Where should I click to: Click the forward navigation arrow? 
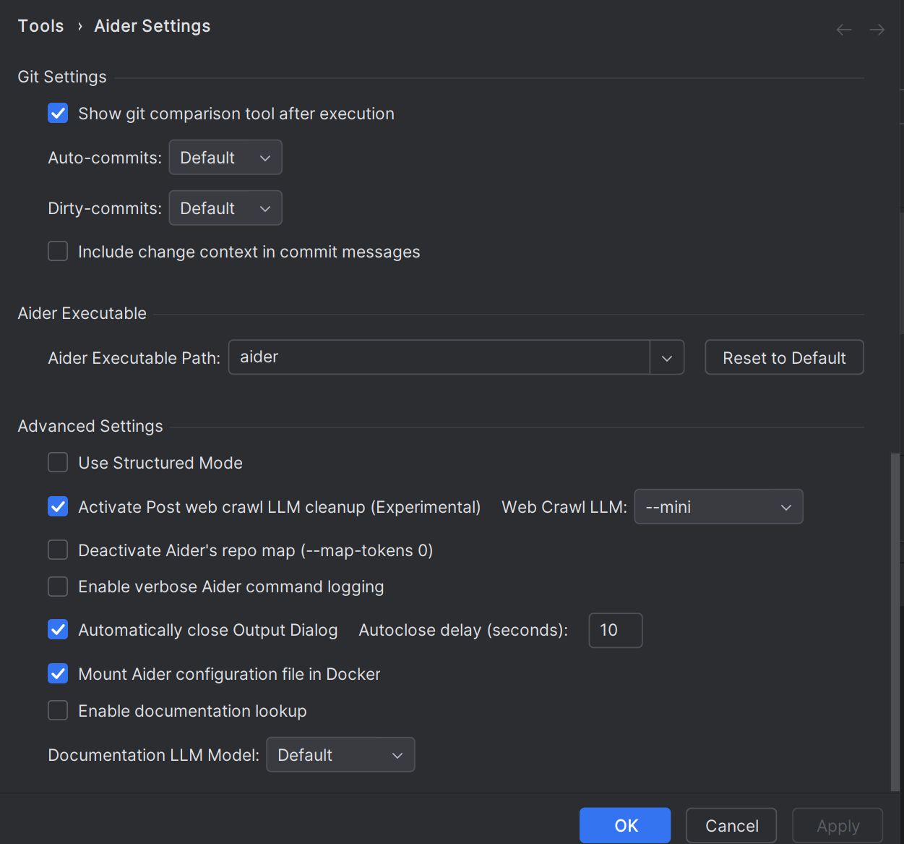[x=877, y=30]
